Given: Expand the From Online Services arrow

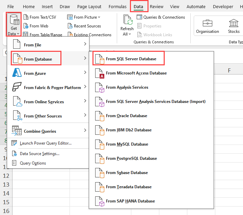Looking at the screenshot, I should click(x=85, y=101).
